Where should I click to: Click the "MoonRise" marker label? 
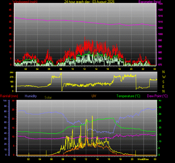tap(143, 159)
